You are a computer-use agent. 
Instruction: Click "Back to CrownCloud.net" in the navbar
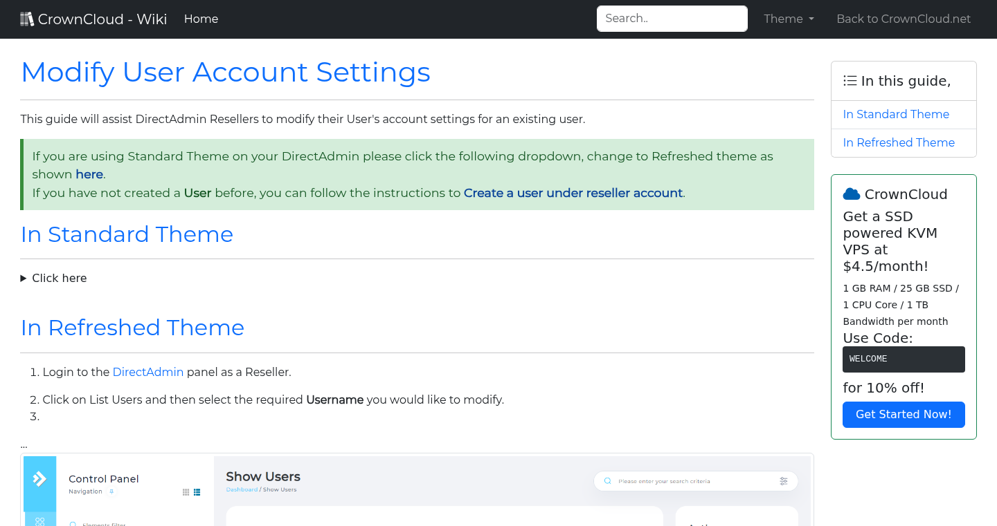click(x=904, y=19)
